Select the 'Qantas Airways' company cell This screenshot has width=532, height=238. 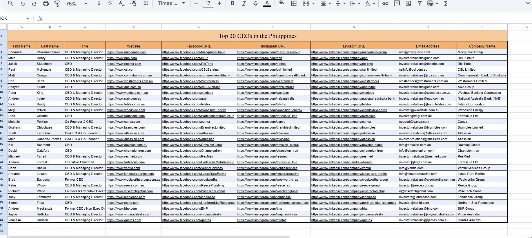tap(482, 220)
